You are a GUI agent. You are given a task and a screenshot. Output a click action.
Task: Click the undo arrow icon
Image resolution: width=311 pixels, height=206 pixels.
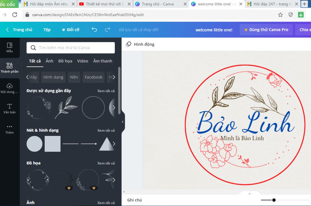pos(94,29)
